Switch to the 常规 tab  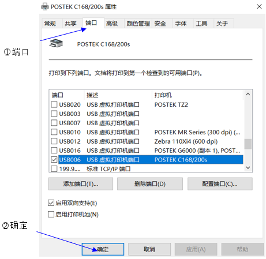point(52,24)
